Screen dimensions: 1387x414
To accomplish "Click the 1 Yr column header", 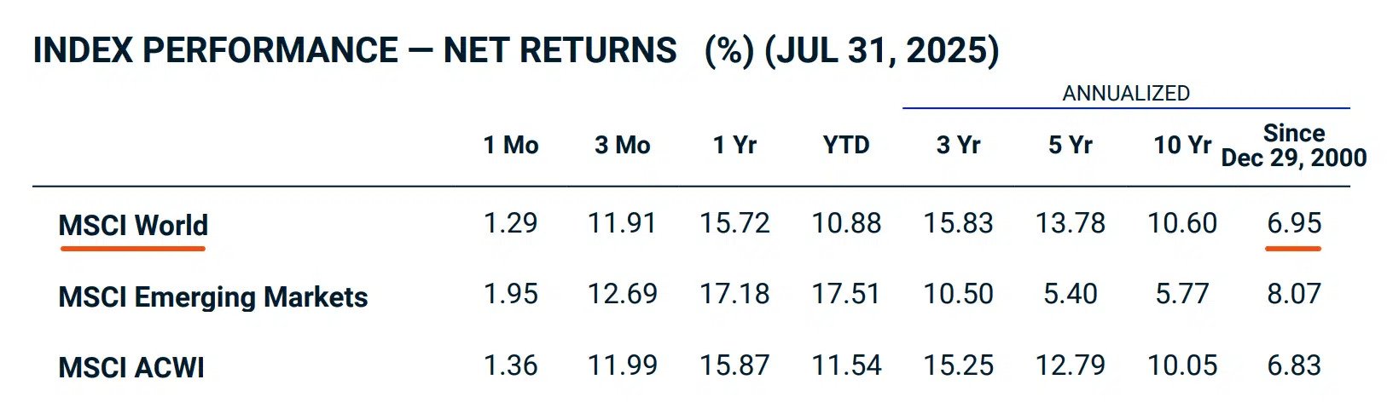I will click(734, 146).
